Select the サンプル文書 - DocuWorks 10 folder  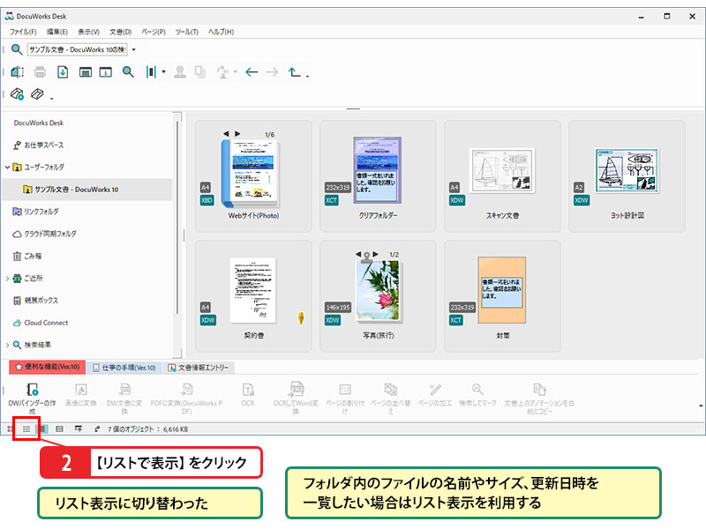click(87, 190)
